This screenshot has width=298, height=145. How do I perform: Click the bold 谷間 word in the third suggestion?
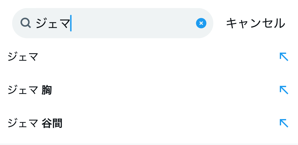(x=52, y=123)
